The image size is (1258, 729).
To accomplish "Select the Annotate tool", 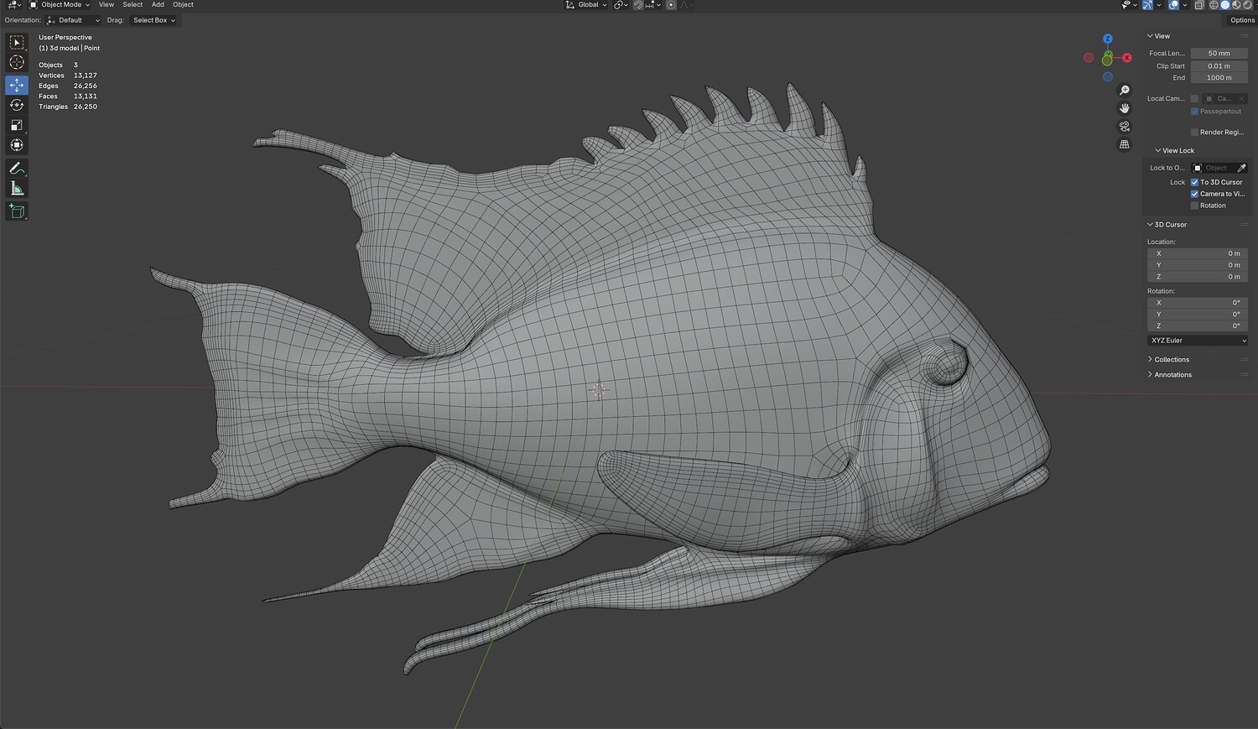I will click(17, 169).
